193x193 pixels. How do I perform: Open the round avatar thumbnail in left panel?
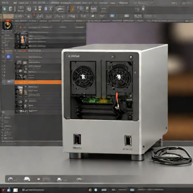[x=8, y=26]
